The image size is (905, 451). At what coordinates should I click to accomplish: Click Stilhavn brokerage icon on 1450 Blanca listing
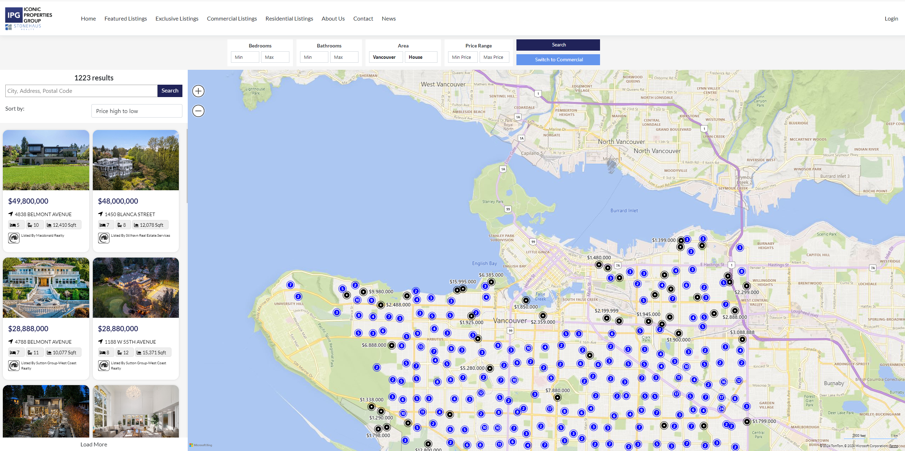click(x=104, y=238)
